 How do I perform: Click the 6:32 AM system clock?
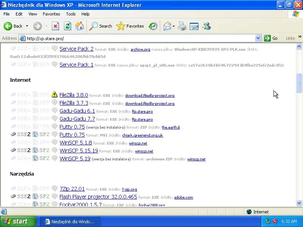(289, 221)
